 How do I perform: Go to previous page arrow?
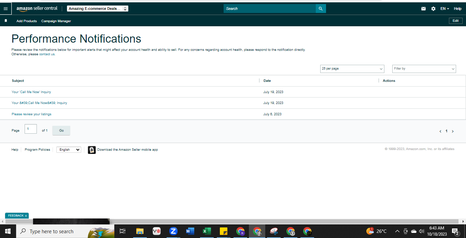(x=440, y=131)
